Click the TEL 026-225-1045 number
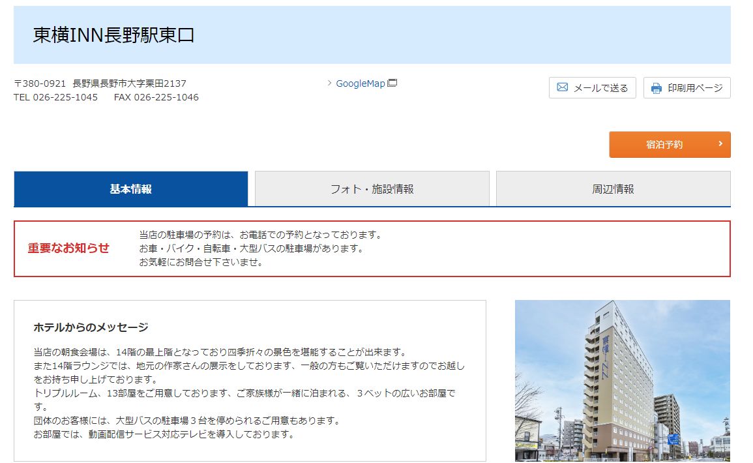The image size is (753, 463). click(x=55, y=98)
